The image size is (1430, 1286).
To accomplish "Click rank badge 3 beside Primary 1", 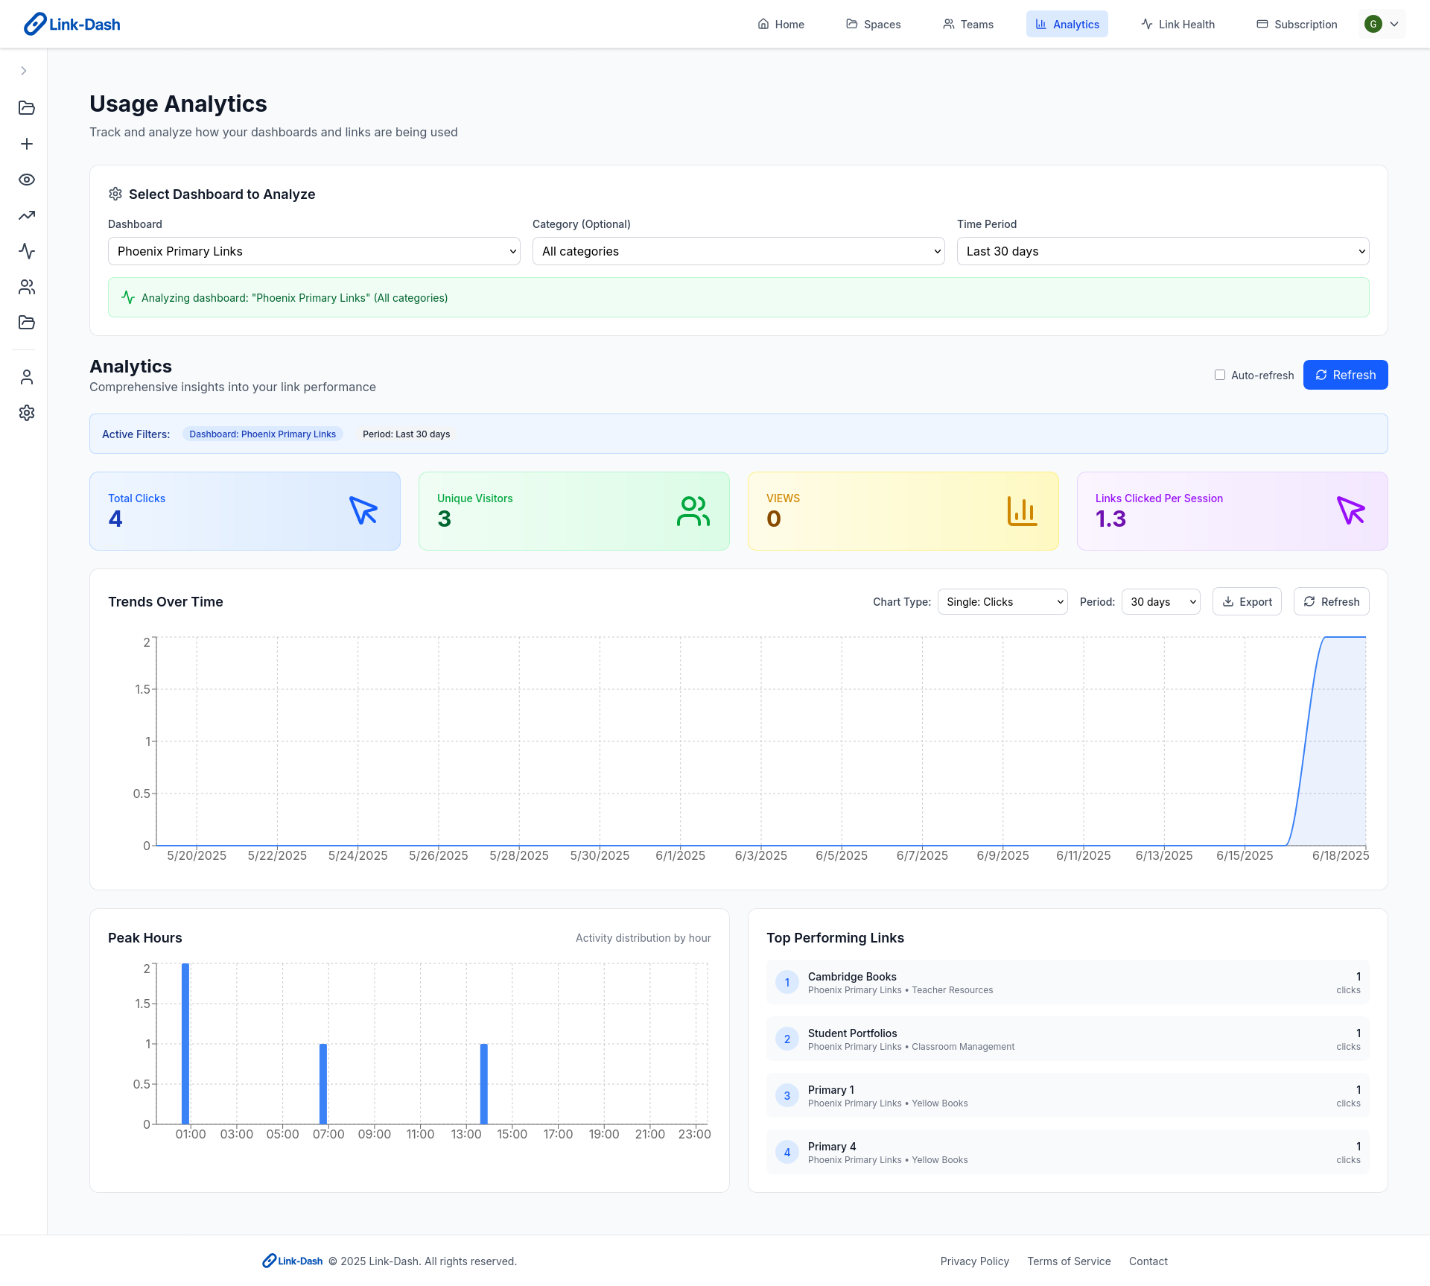I will tap(787, 1095).
